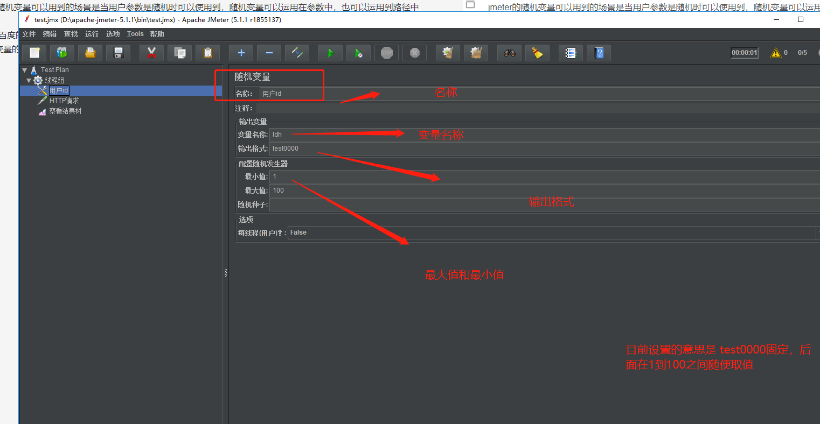Select 线程组 thread group node
Screen dimensions: 820x424
point(54,80)
